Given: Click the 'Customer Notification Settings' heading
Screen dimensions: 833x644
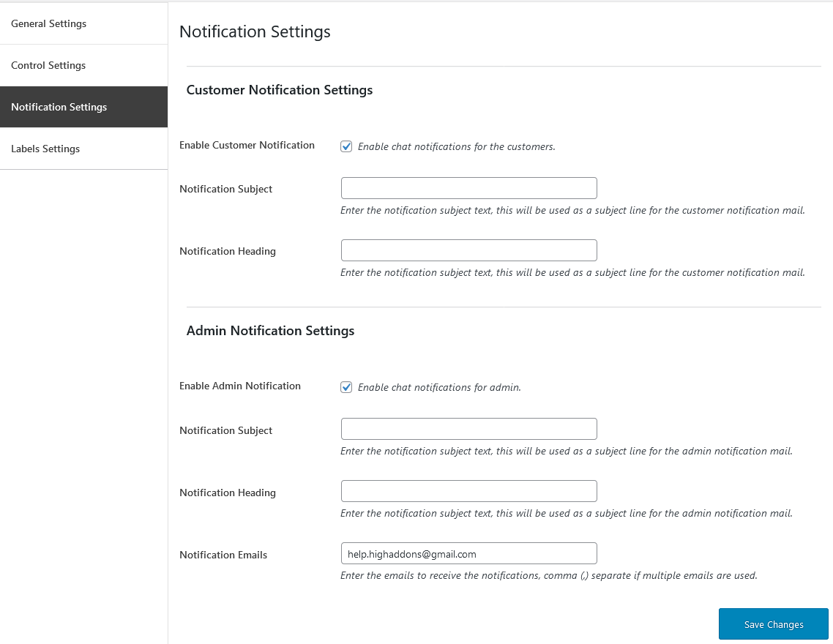Looking at the screenshot, I should click(280, 90).
